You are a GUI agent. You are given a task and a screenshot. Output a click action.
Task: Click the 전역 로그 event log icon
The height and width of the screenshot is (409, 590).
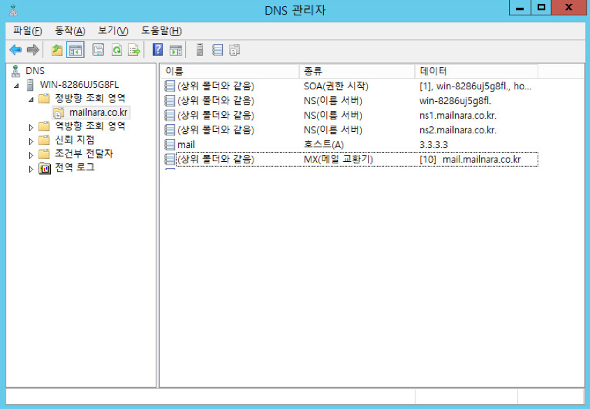pos(45,168)
